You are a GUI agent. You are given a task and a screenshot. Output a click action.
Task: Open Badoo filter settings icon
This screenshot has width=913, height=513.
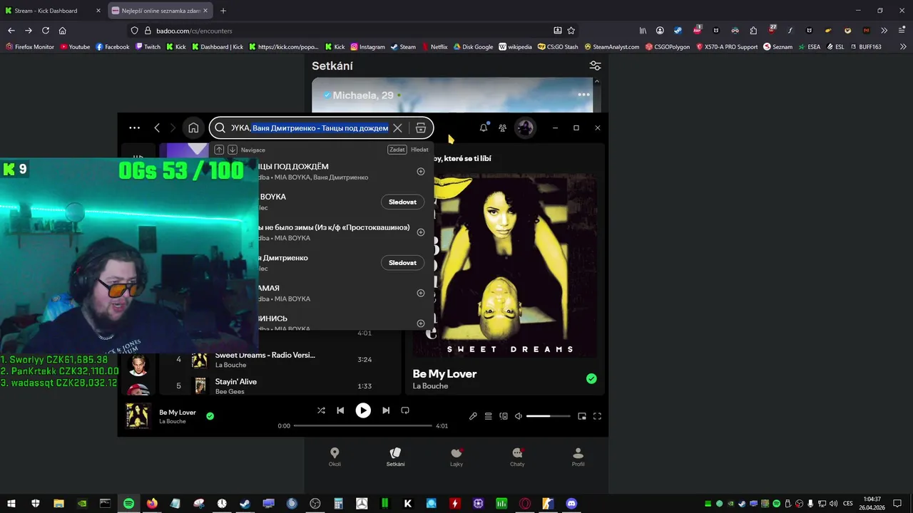point(595,66)
